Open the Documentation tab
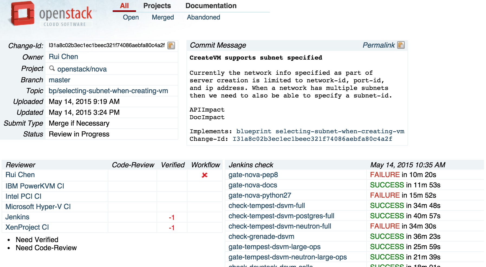Screen dimensions: 486x267 [x=211, y=6]
